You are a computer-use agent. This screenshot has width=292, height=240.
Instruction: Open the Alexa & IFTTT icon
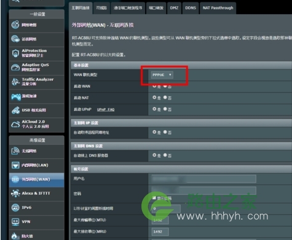15,193
